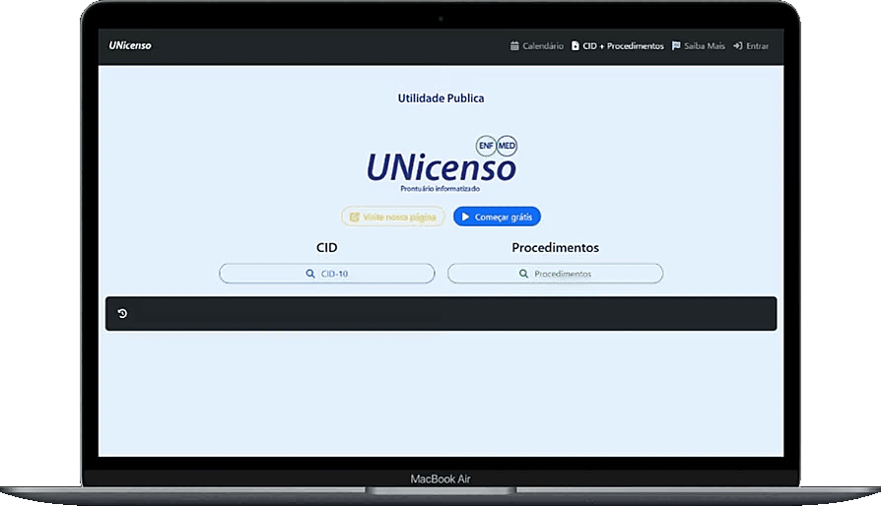The image size is (881, 506).
Task: Open the Calendário menu item
Action: [536, 46]
